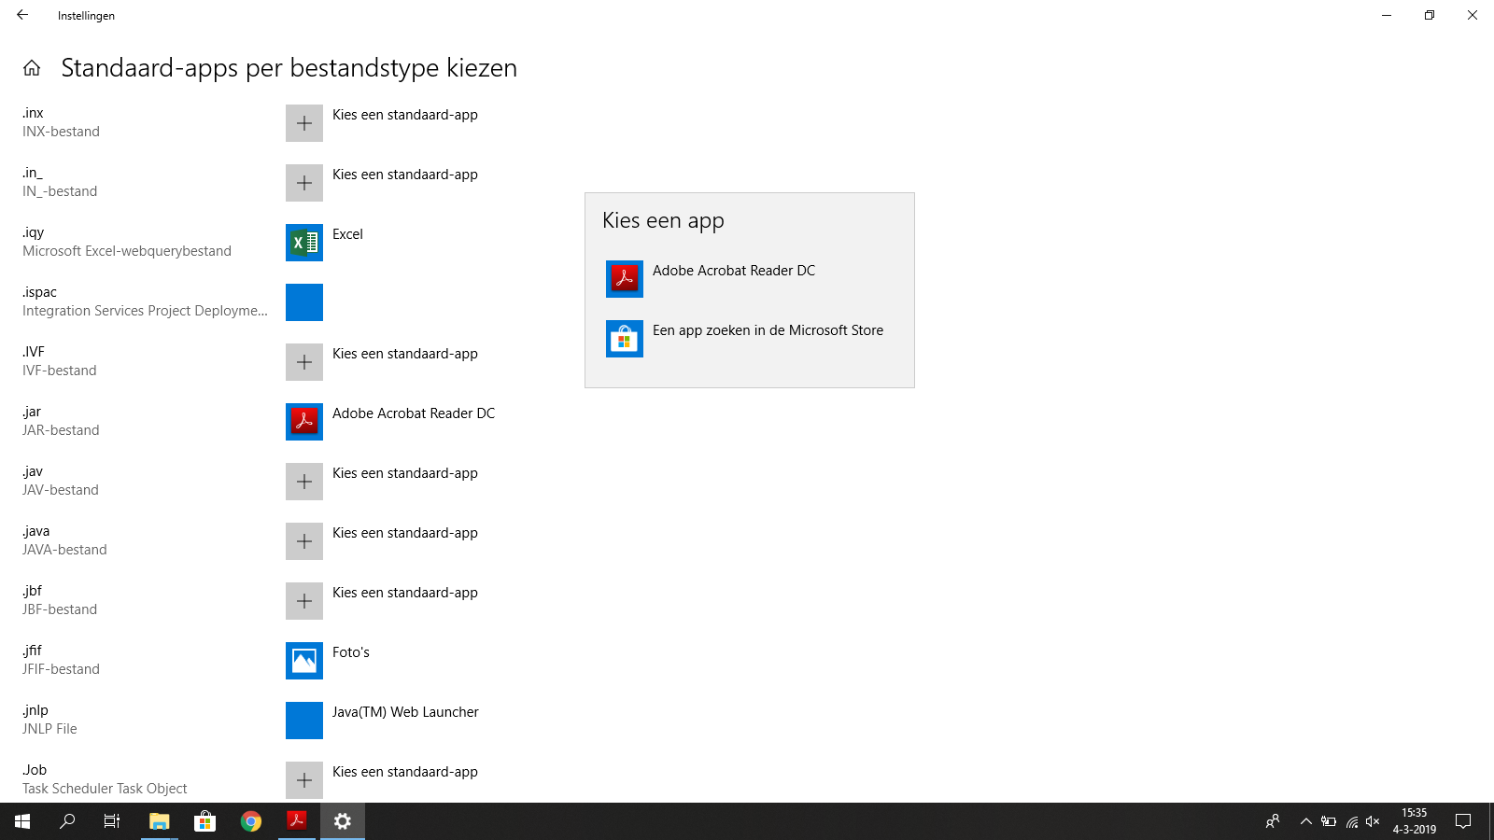1494x840 pixels.
Task: Set a default app for .jav files
Action: (304, 482)
